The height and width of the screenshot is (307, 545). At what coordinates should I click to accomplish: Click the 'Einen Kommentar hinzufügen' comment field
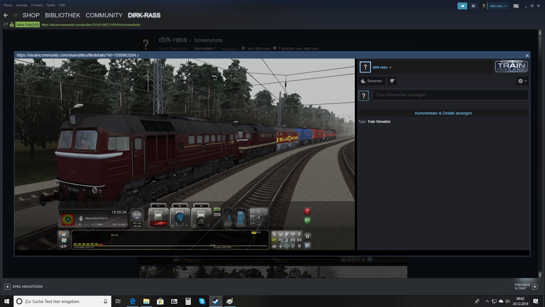pyautogui.click(x=451, y=95)
